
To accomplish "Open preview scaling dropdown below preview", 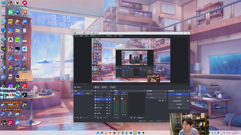I will (x=92, y=84).
